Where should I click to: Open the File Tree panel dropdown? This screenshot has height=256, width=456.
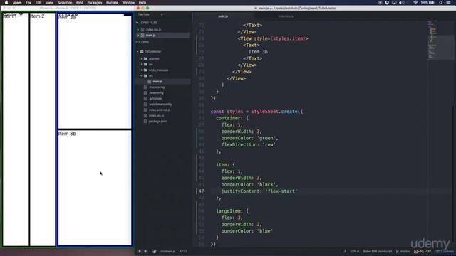tap(162, 14)
